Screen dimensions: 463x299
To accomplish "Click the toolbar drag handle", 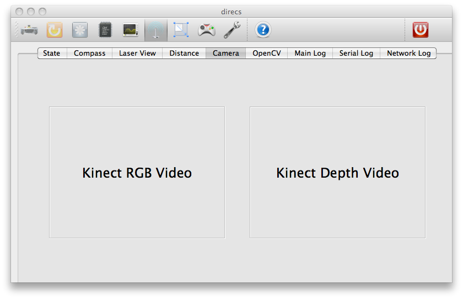I will [16, 30].
